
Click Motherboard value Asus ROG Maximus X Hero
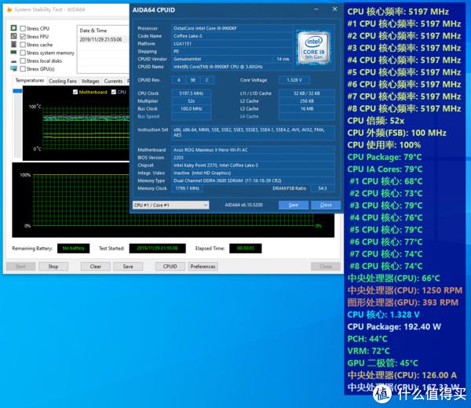253,150
